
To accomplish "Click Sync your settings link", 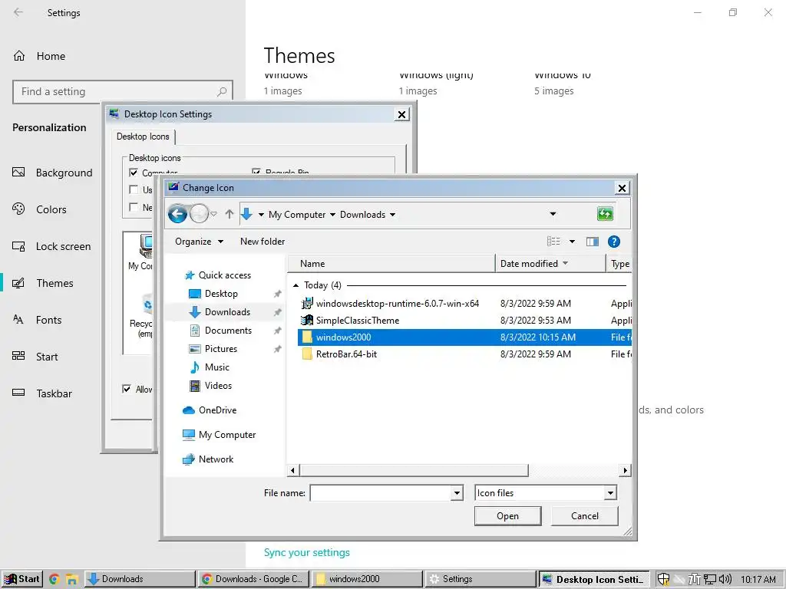I will pyautogui.click(x=307, y=552).
